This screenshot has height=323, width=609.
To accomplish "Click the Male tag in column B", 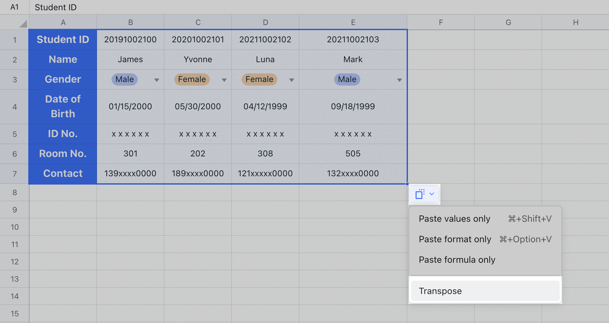I will (x=125, y=79).
